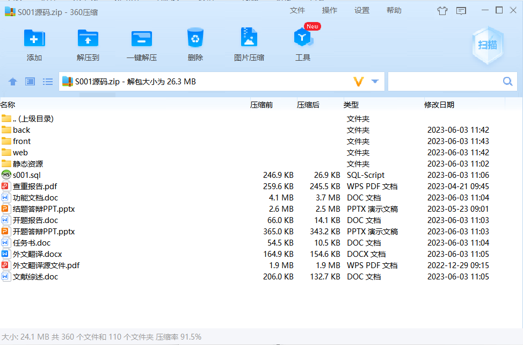The height and width of the screenshot is (345, 523).
Task: Open the 帮助 help entry
Action: (x=394, y=10)
